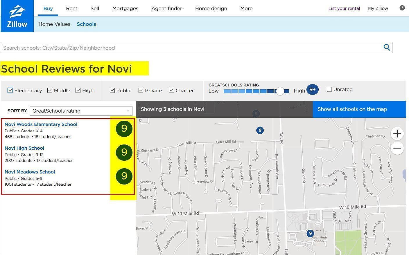This screenshot has width=409, height=255.
Task: Click the Public • Grades 9-12 text
Action: pyautogui.click(x=24, y=155)
